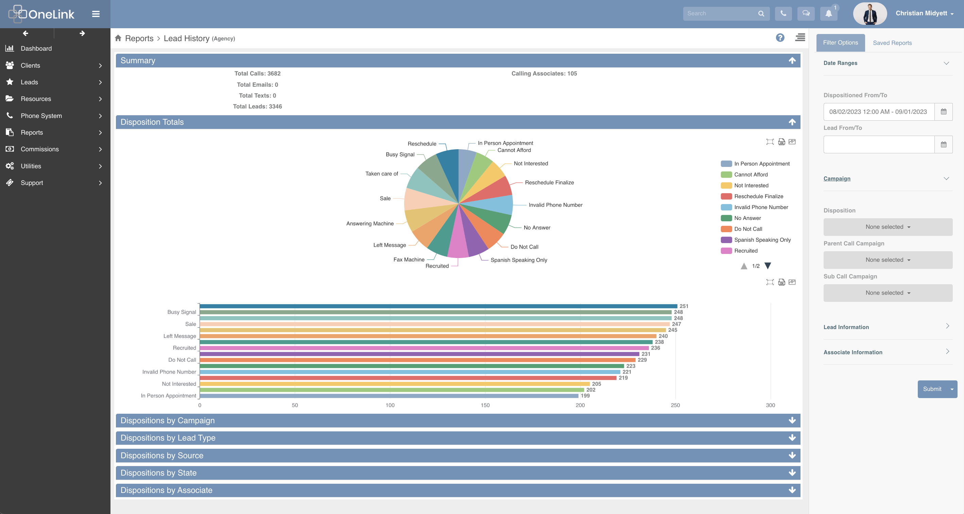Open the help icon next to Lead History
The image size is (964, 514).
pyautogui.click(x=780, y=38)
